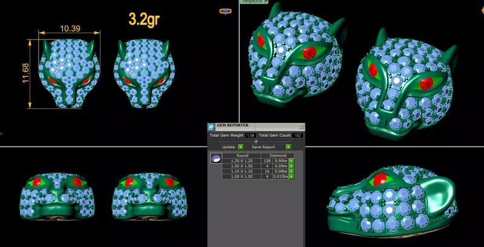The image size is (484, 247).
Task: Click the Save Report green play button
Action: pyautogui.click(x=289, y=147)
